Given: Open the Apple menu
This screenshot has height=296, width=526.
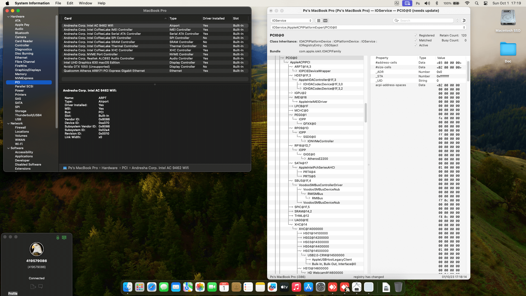Looking at the screenshot, I should [x=7, y=3].
